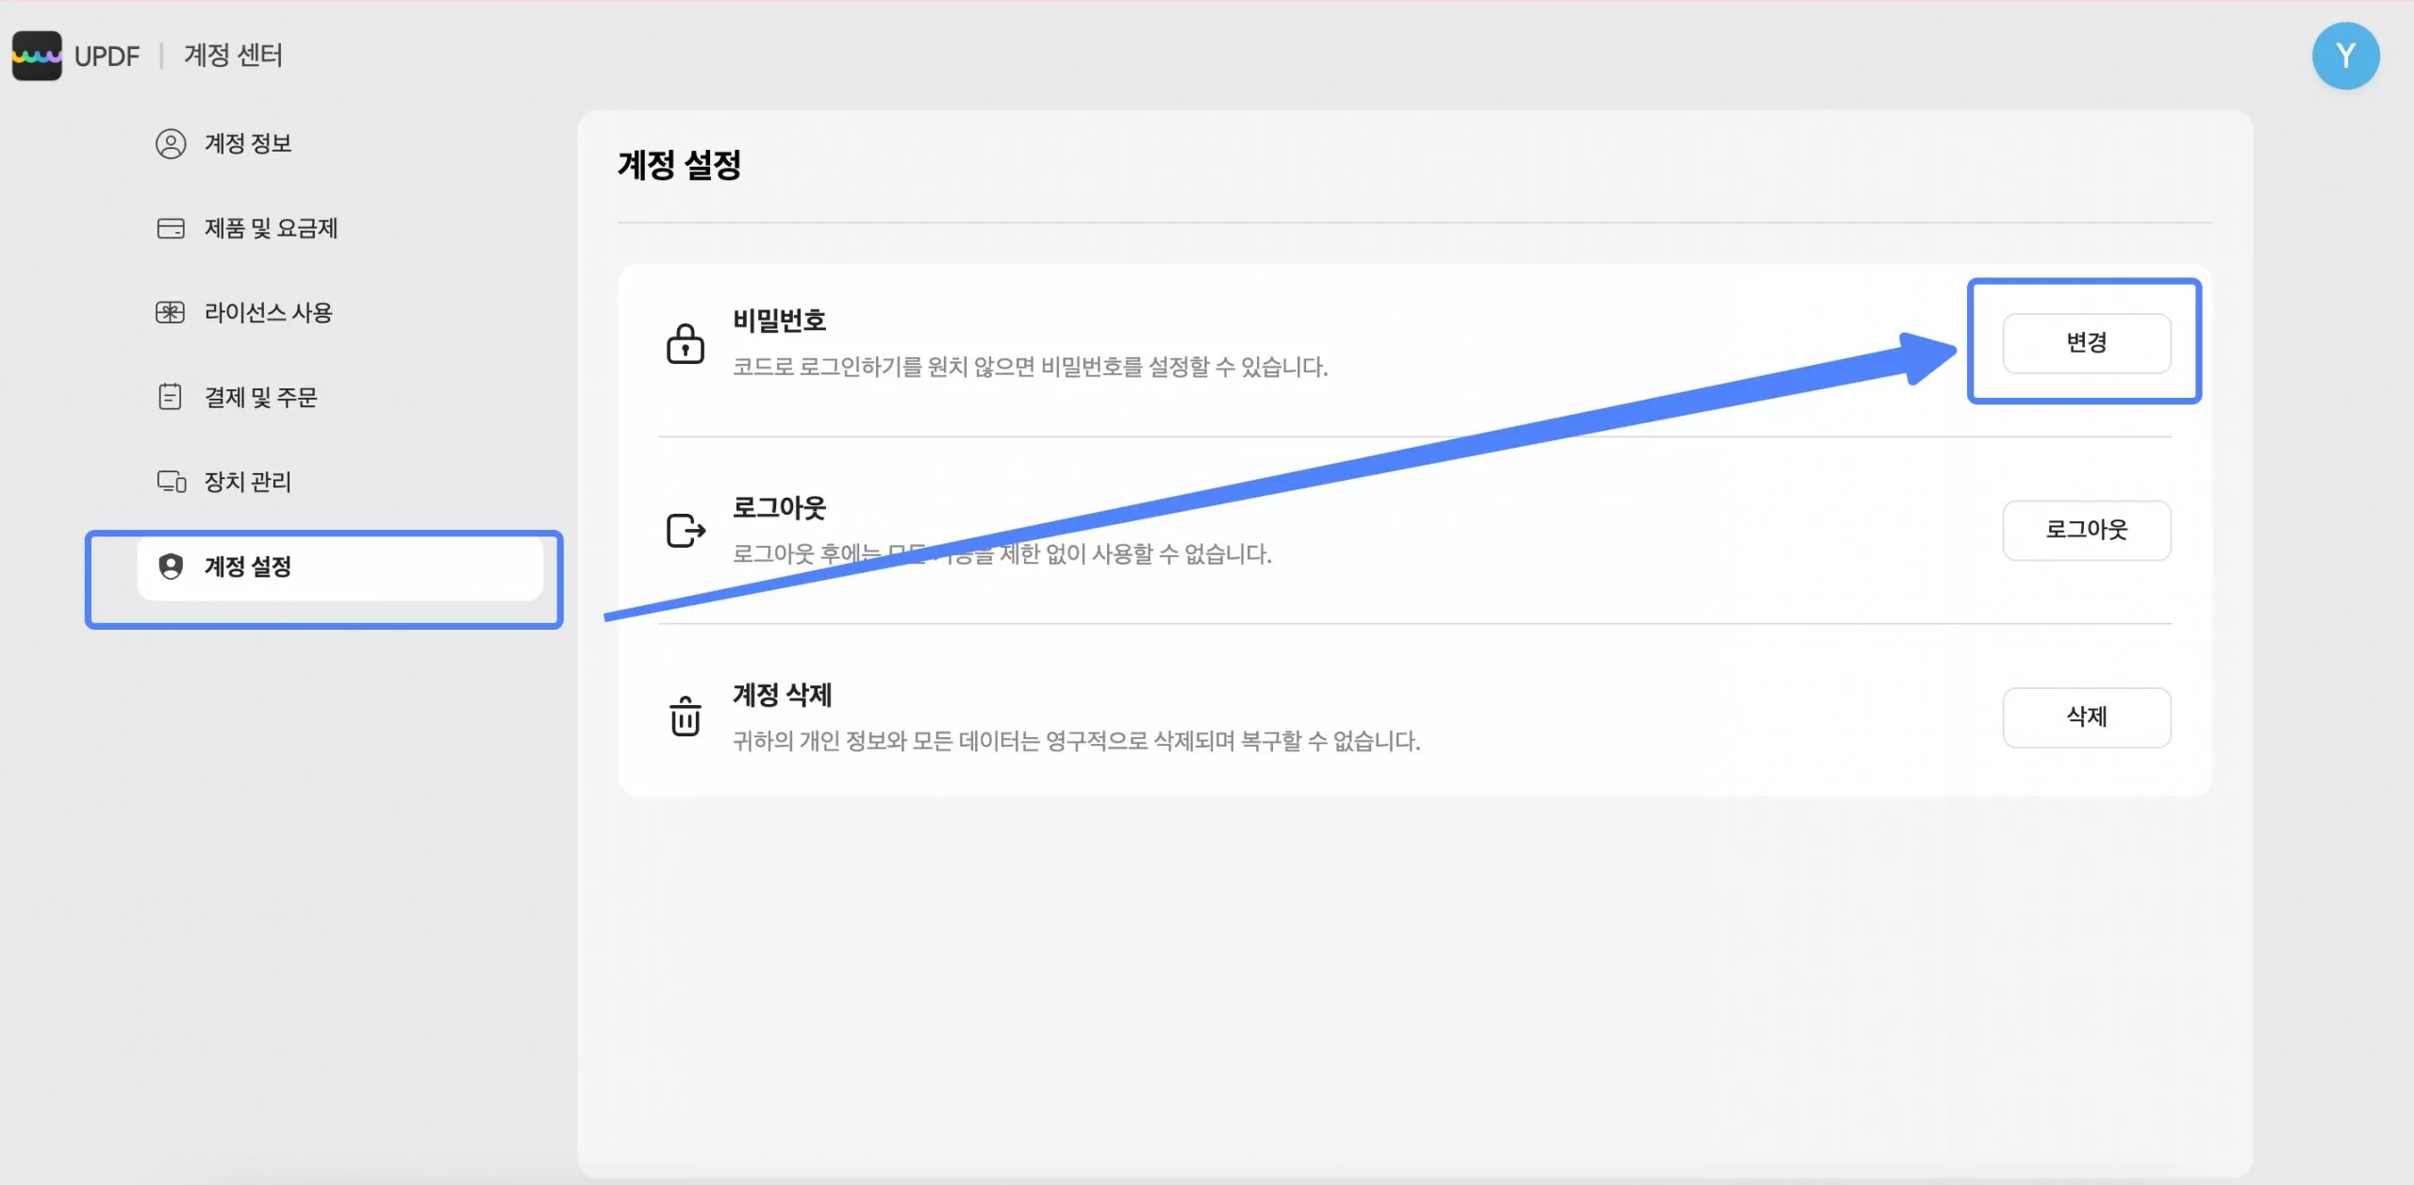The image size is (2414, 1185).
Task: Click the 비밀번호 lock icon
Action: point(686,344)
